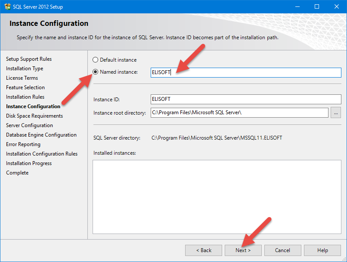Jump to the Server Configuration step
This screenshot has height=262, width=347.
(29, 125)
